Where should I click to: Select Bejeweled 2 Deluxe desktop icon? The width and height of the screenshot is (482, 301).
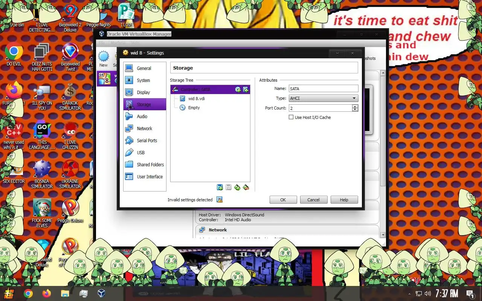[70, 18]
